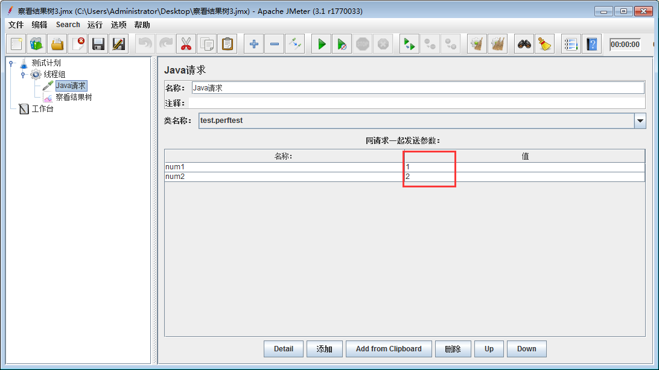Open the Search menu
Image resolution: width=659 pixels, height=370 pixels.
click(68, 25)
